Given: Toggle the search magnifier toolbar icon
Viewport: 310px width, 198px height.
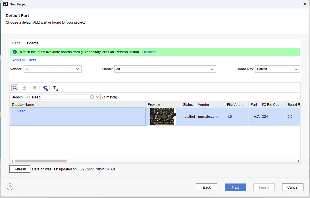Looking at the screenshot, I should (x=15, y=88).
